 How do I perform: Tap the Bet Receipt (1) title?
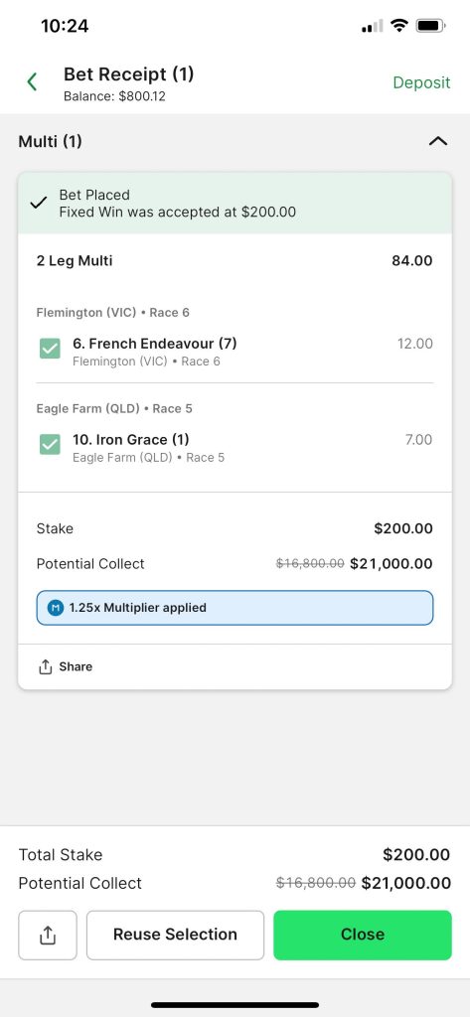coord(128,73)
